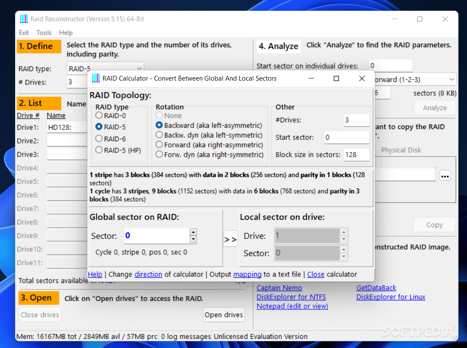The width and height of the screenshot is (467, 348).
Task: Click '0 log messages' in status bar
Action: pos(186,336)
